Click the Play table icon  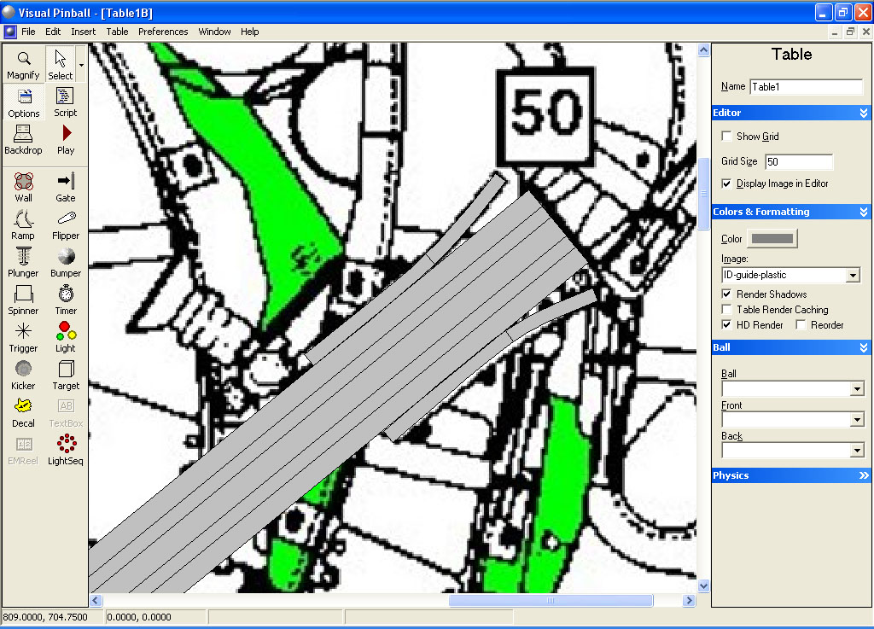tap(66, 139)
